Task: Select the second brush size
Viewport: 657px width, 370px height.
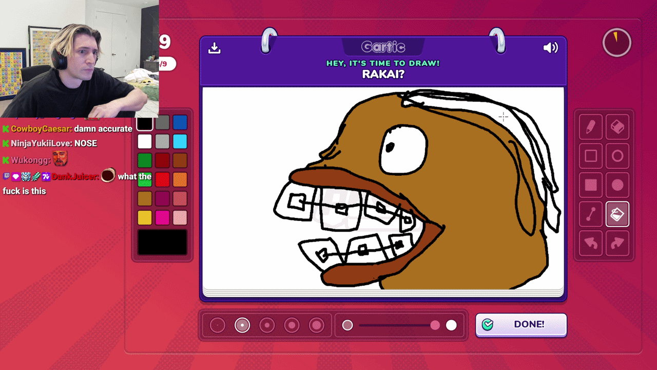Action: pyautogui.click(x=242, y=325)
